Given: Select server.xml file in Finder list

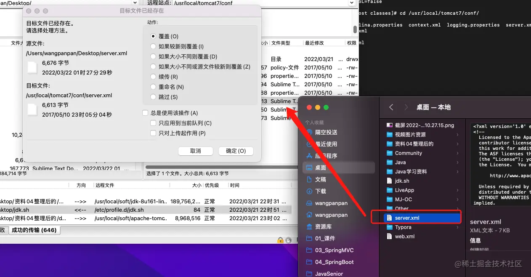Looking at the screenshot, I should 423,218.
